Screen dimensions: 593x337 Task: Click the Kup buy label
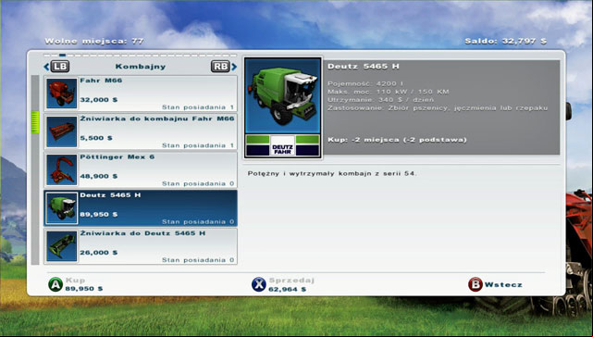[x=75, y=281]
